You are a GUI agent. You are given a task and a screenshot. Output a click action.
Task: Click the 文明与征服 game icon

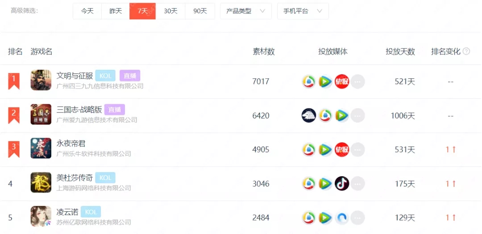[41, 80]
